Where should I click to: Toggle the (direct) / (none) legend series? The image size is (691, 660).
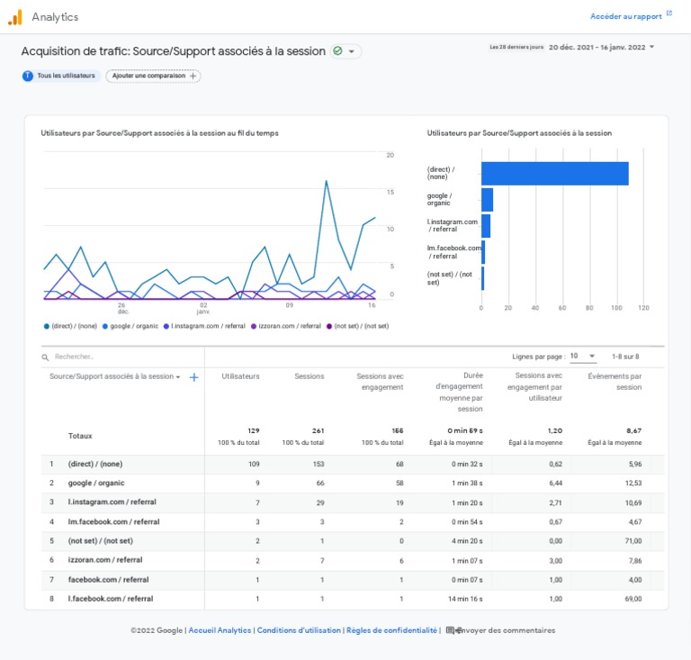[70, 326]
